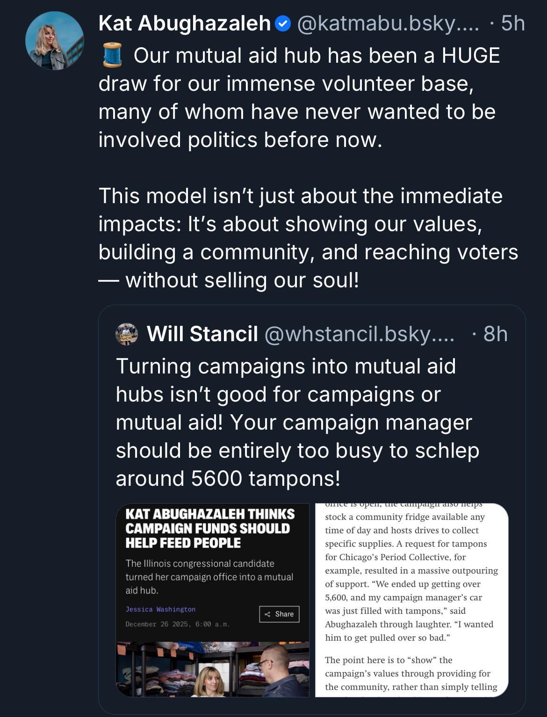Screen dimensions: 547x717
Task: Click the Jessica Washington author byline
Action: click(160, 609)
